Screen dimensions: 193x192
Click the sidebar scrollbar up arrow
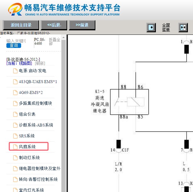pyautogui.click(x=63, y=37)
